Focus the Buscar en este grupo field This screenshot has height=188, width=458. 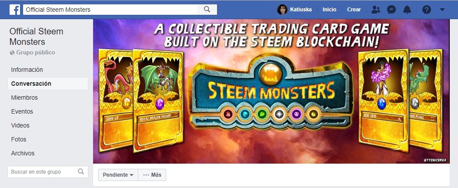click(x=48, y=172)
